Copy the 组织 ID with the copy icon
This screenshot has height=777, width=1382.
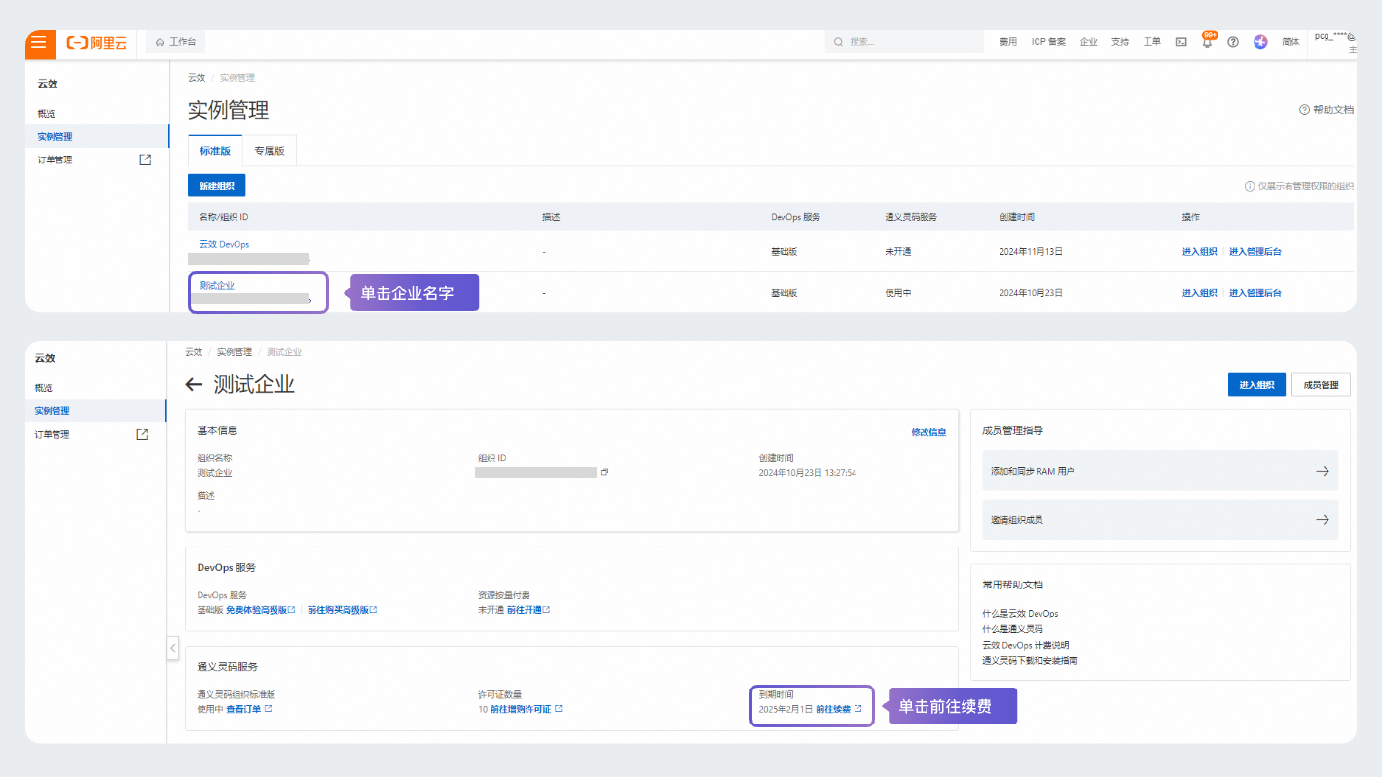(x=604, y=472)
